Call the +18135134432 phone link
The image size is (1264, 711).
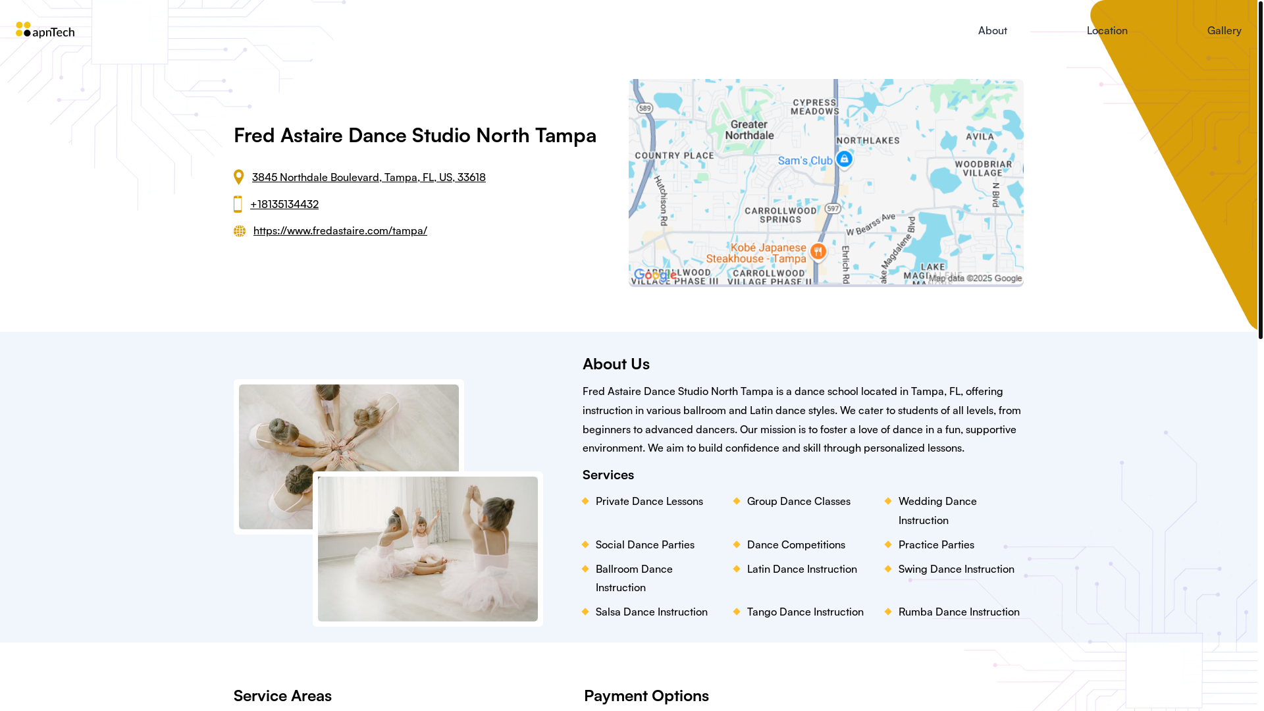click(284, 204)
